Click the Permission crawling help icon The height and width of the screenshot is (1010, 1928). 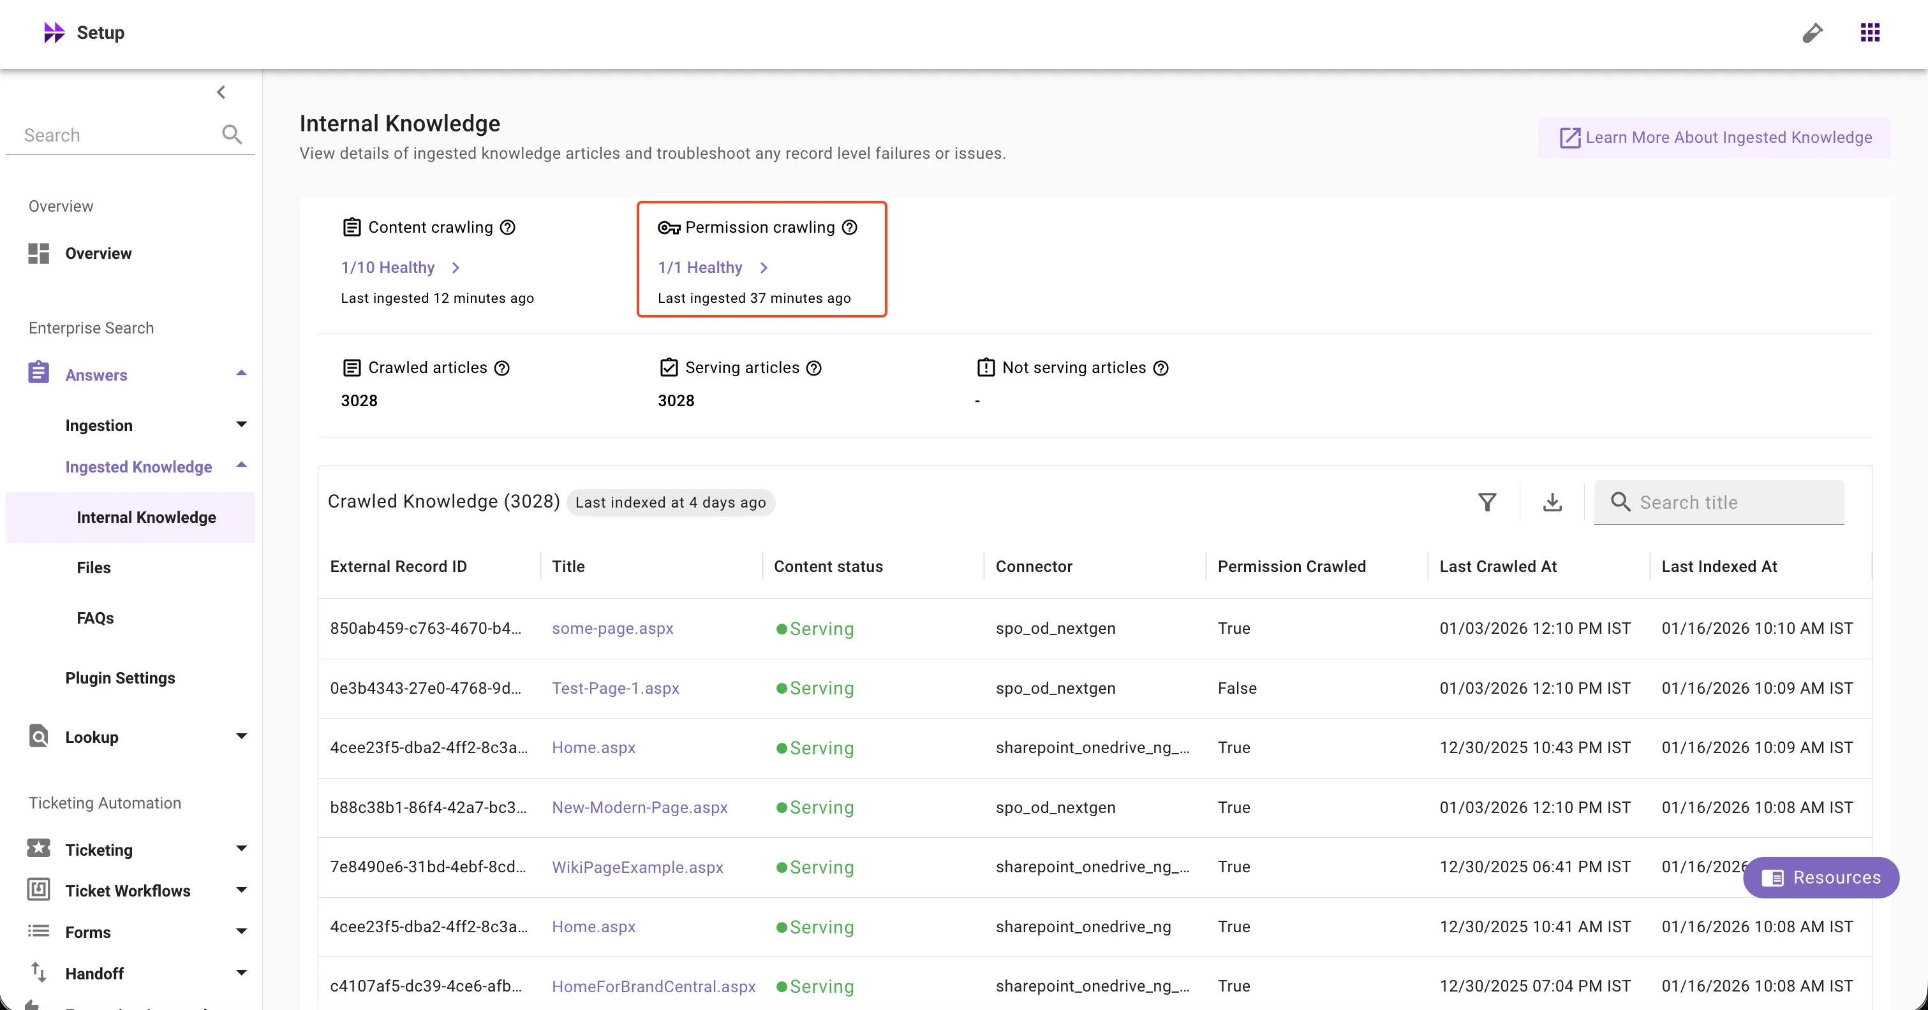point(850,228)
